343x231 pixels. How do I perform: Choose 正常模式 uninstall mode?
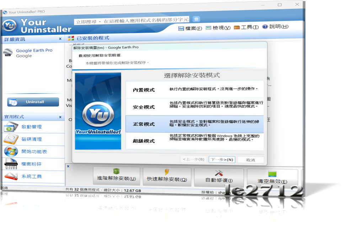pyautogui.click(x=194, y=124)
